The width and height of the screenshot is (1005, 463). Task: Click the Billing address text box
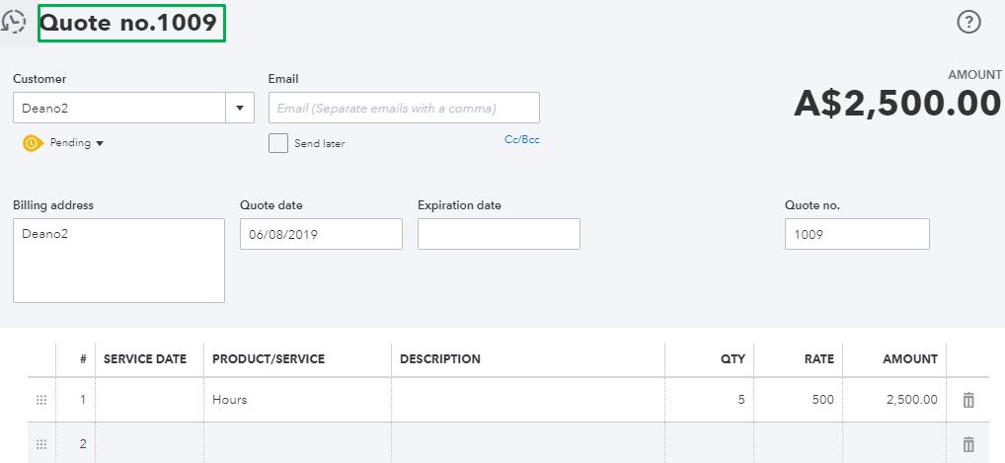pyautogui.click(x=118, y=261)
